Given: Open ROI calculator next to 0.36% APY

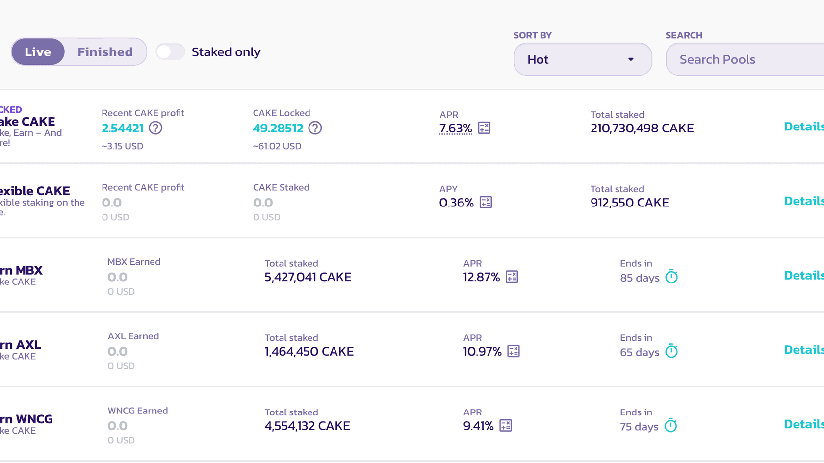Looking at the screenshot, I should point(486,203).
